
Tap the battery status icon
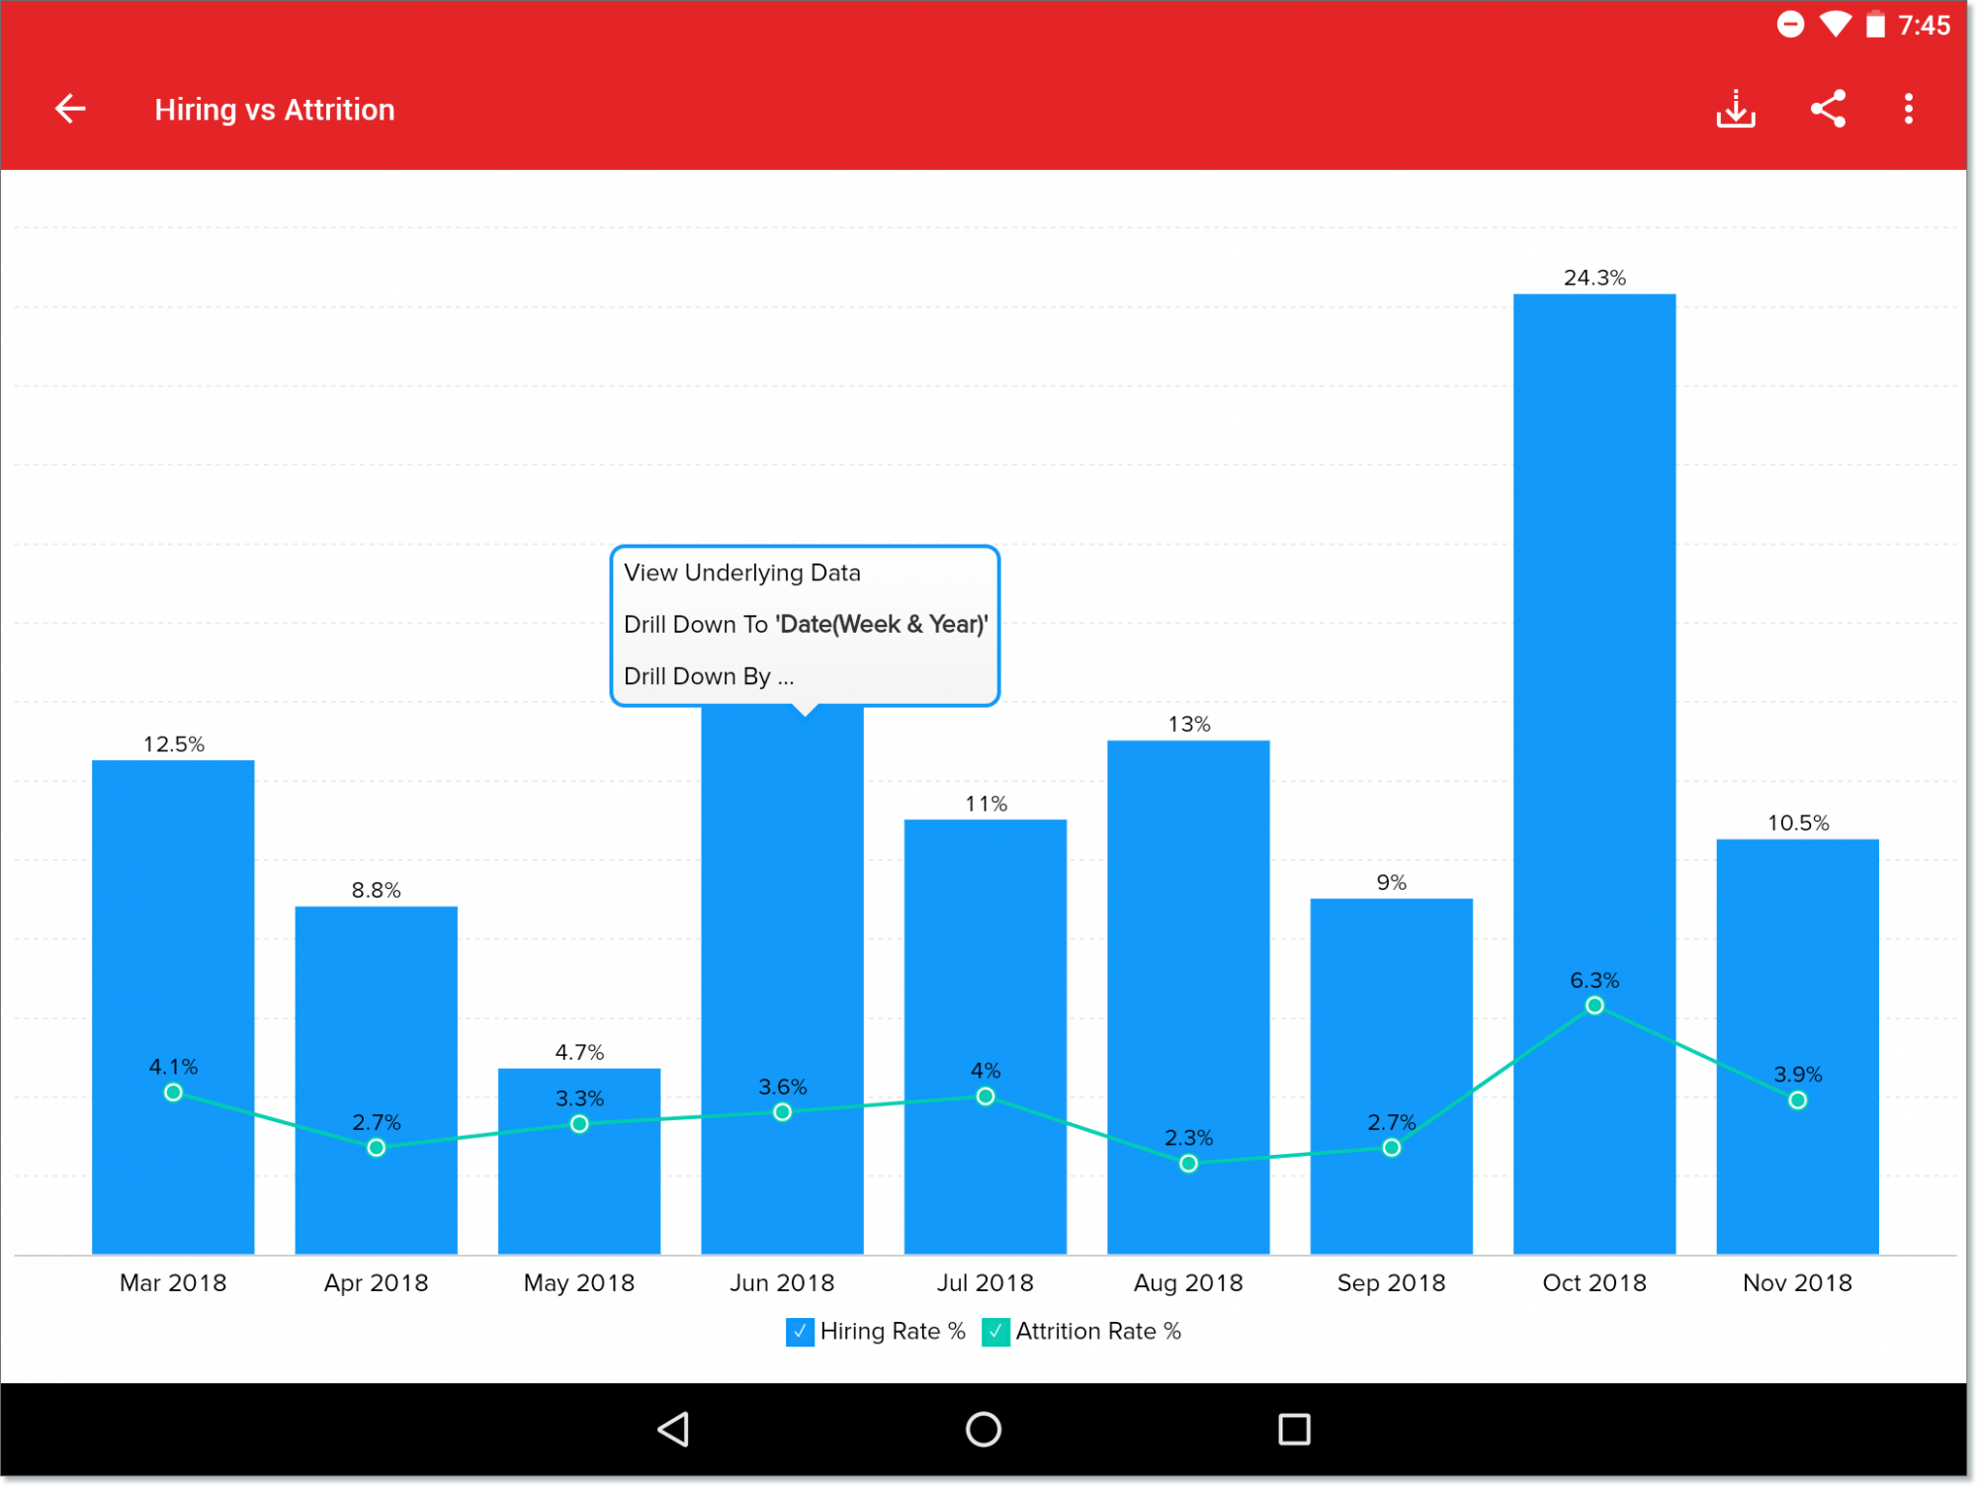(1875, 24)
